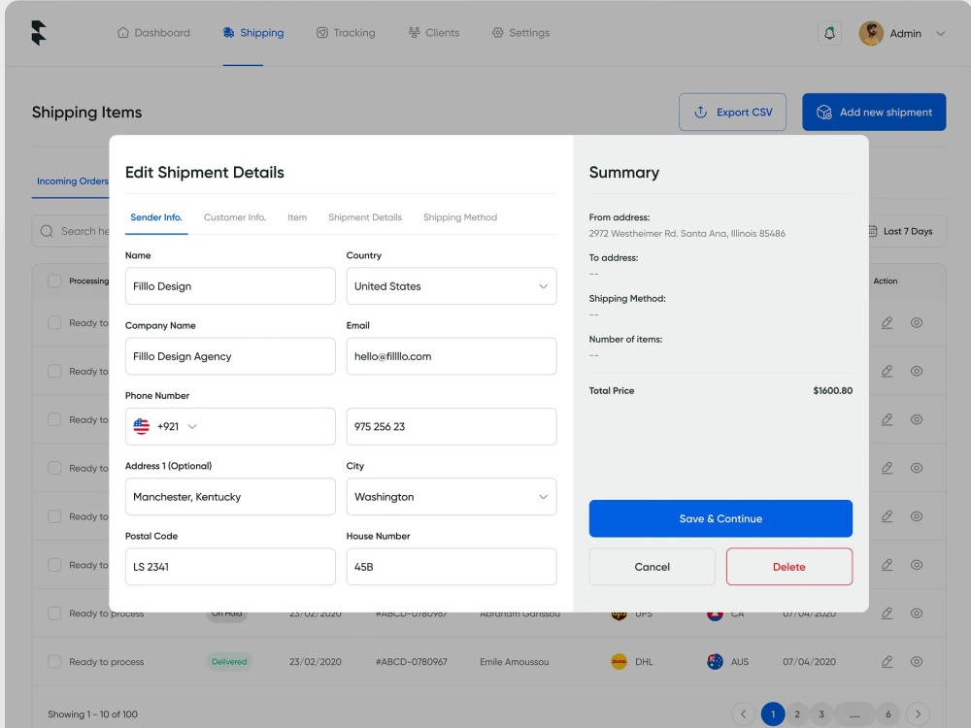Tick the fourth Ready to row checkbox
The image size is (971, 728).
54,468
